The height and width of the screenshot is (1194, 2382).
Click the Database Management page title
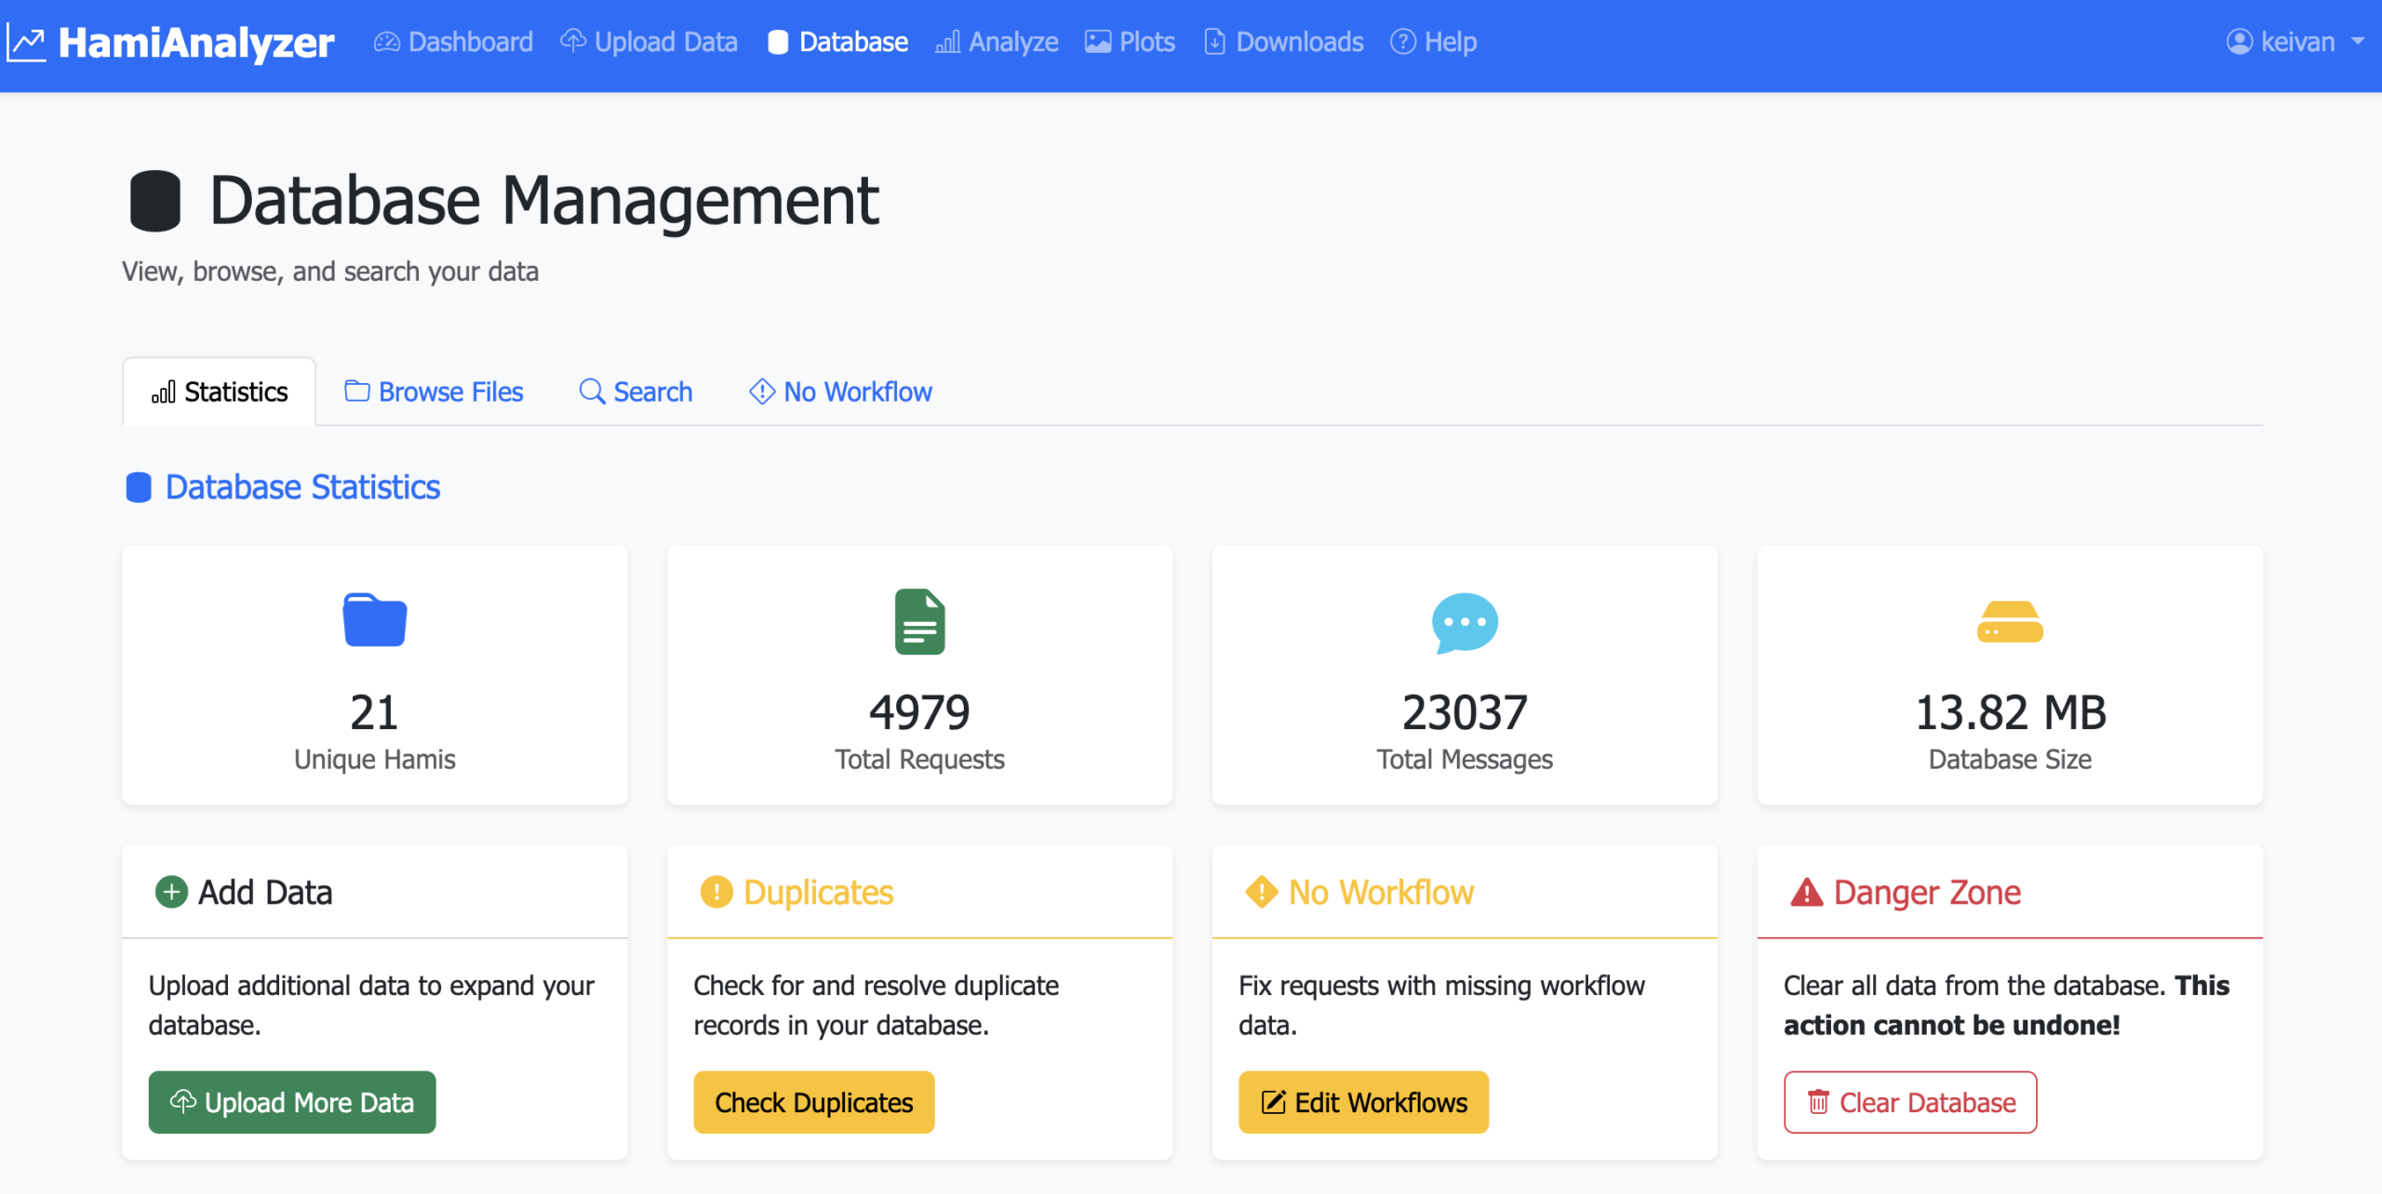click(544, 200)
